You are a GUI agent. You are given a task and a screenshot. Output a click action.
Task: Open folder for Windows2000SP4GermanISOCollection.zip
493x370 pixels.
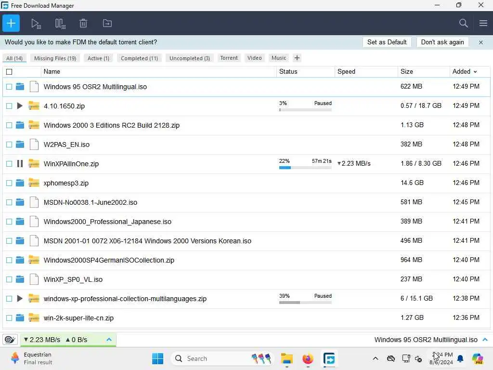[x=20, y=260]
